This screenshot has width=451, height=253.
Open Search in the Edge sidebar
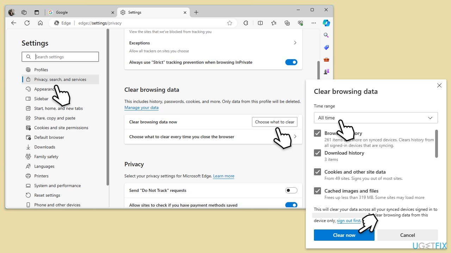(326, 35)
